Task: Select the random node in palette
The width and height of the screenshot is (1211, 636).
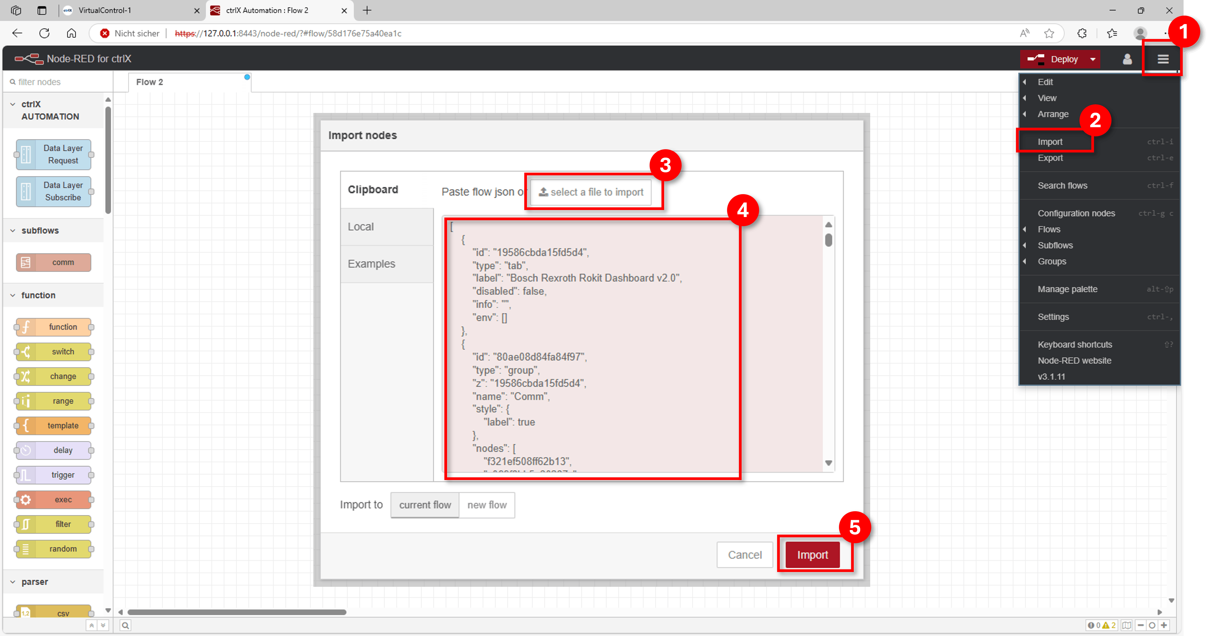Action: tap(54, 549)
